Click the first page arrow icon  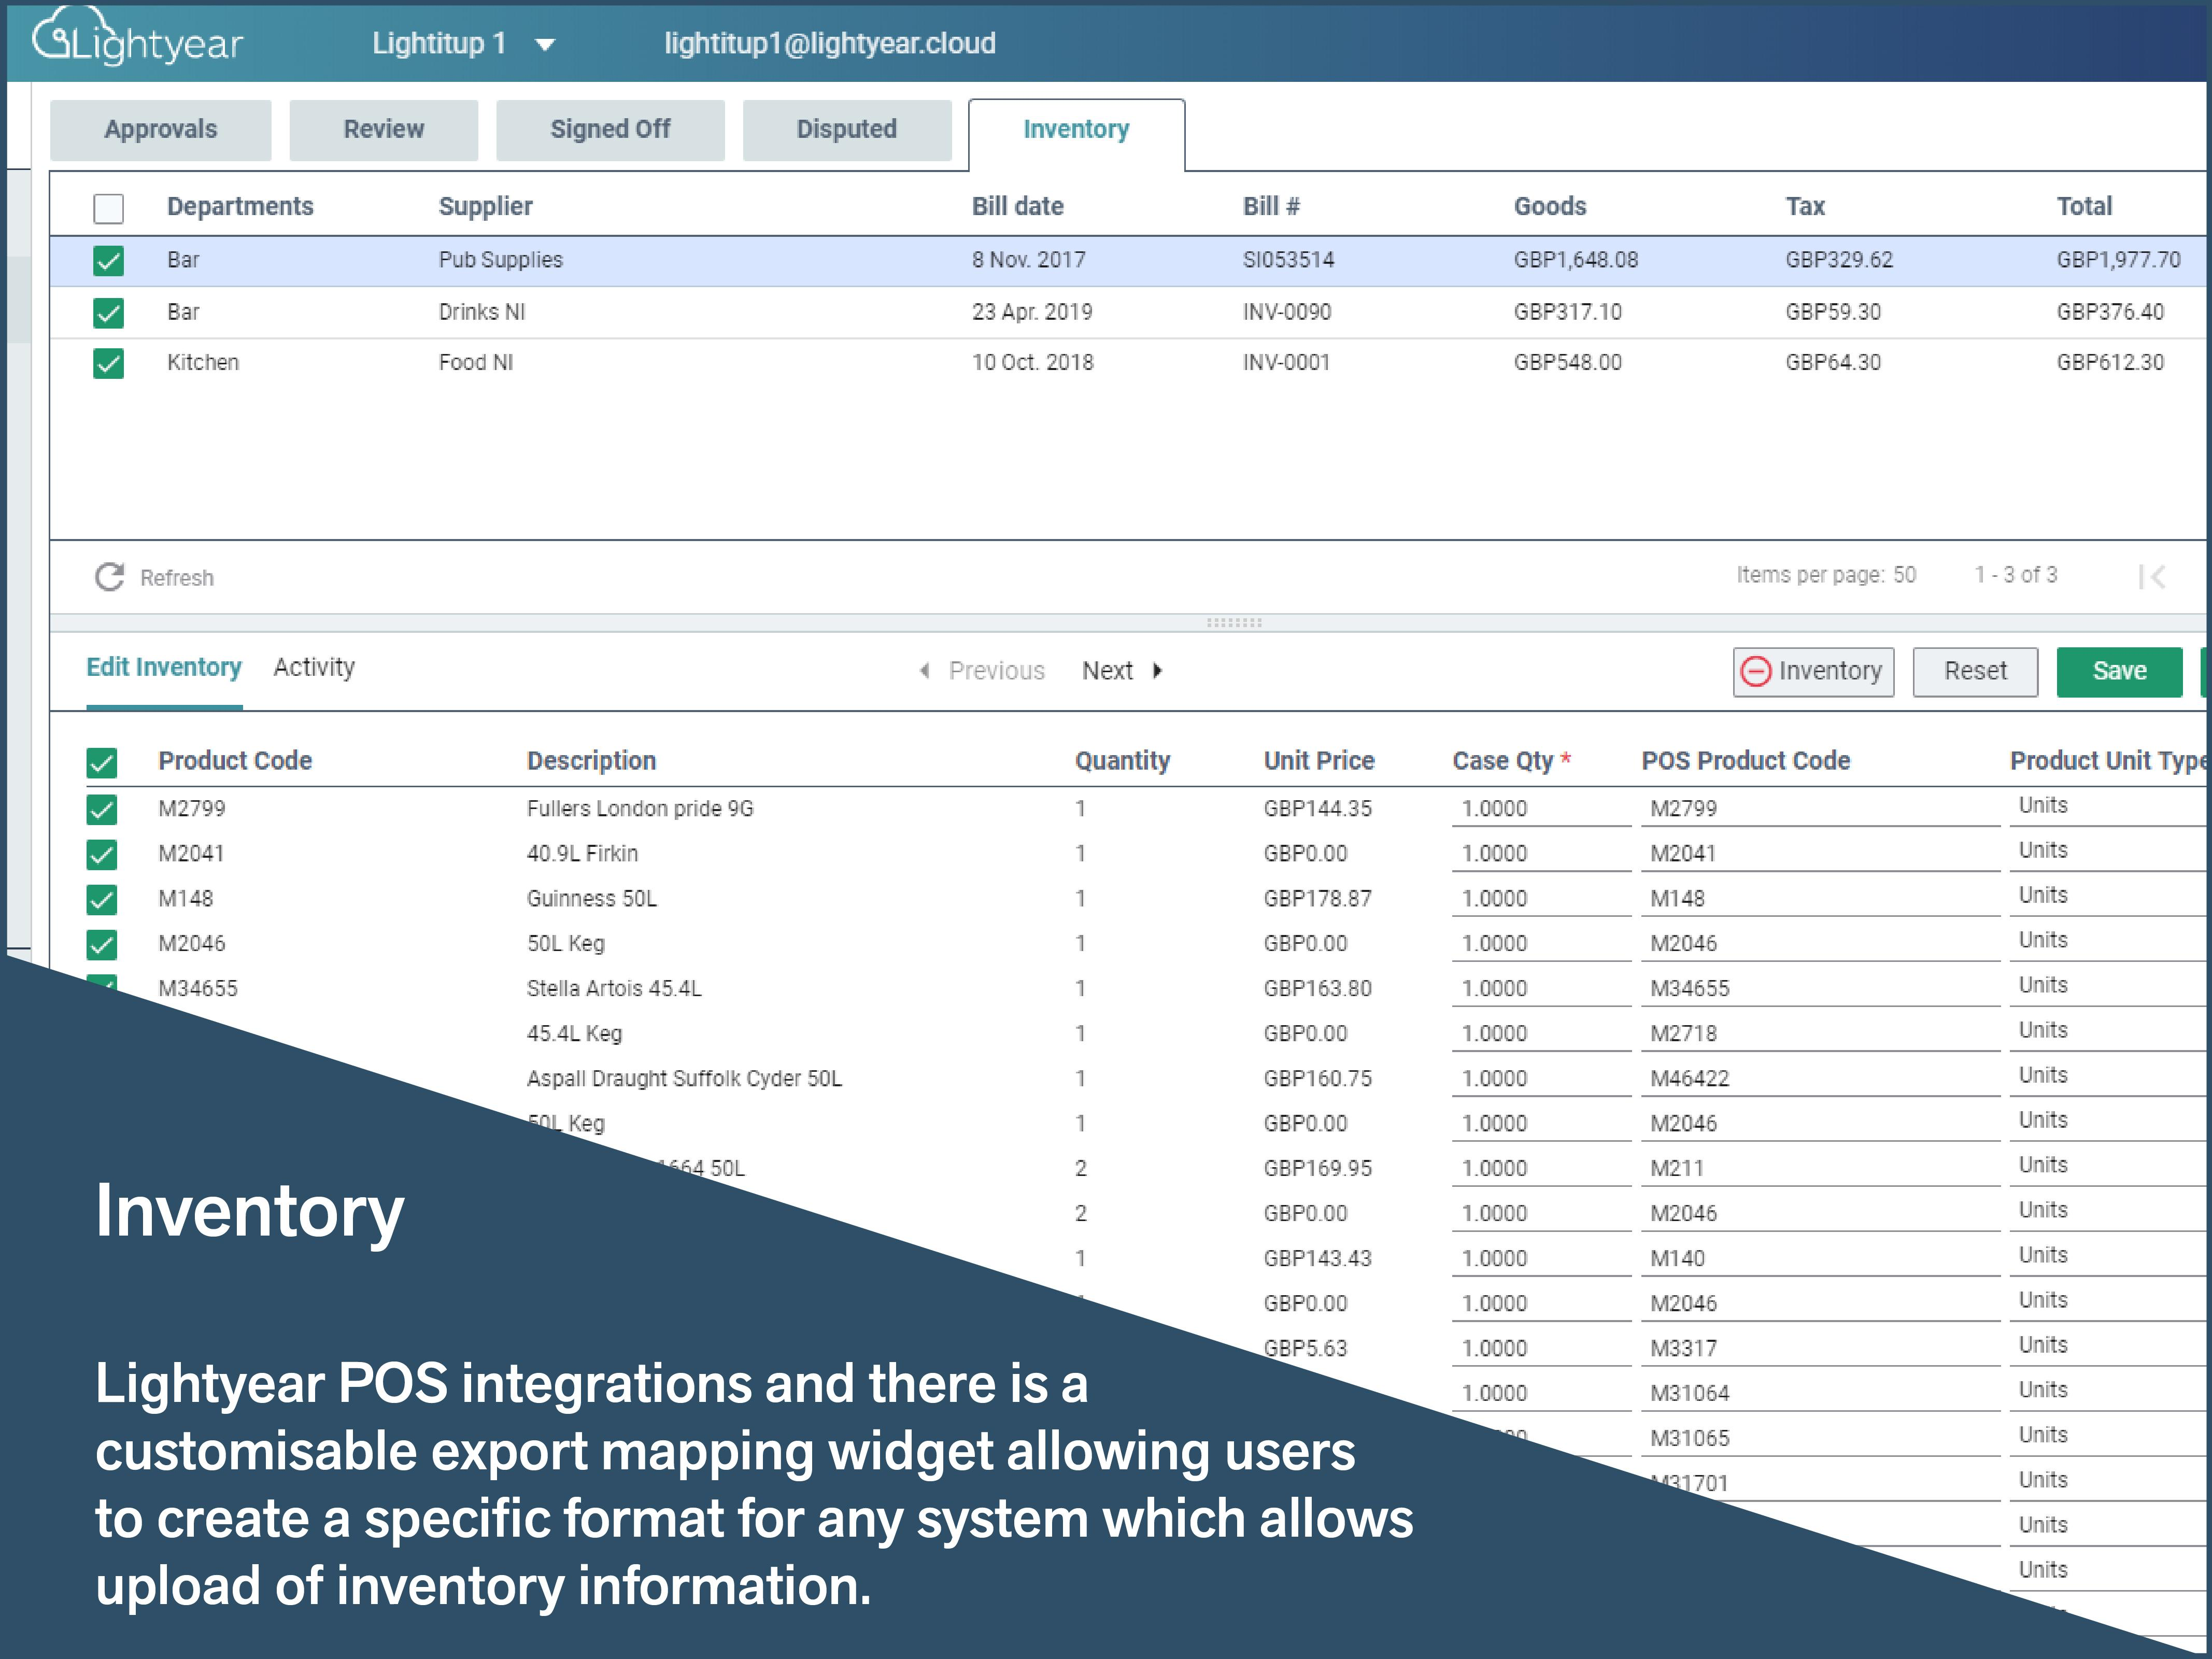point(2152,576)
